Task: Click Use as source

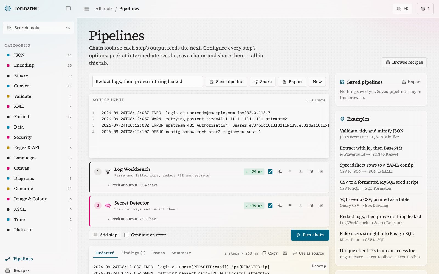Action: tap(308, 253)
